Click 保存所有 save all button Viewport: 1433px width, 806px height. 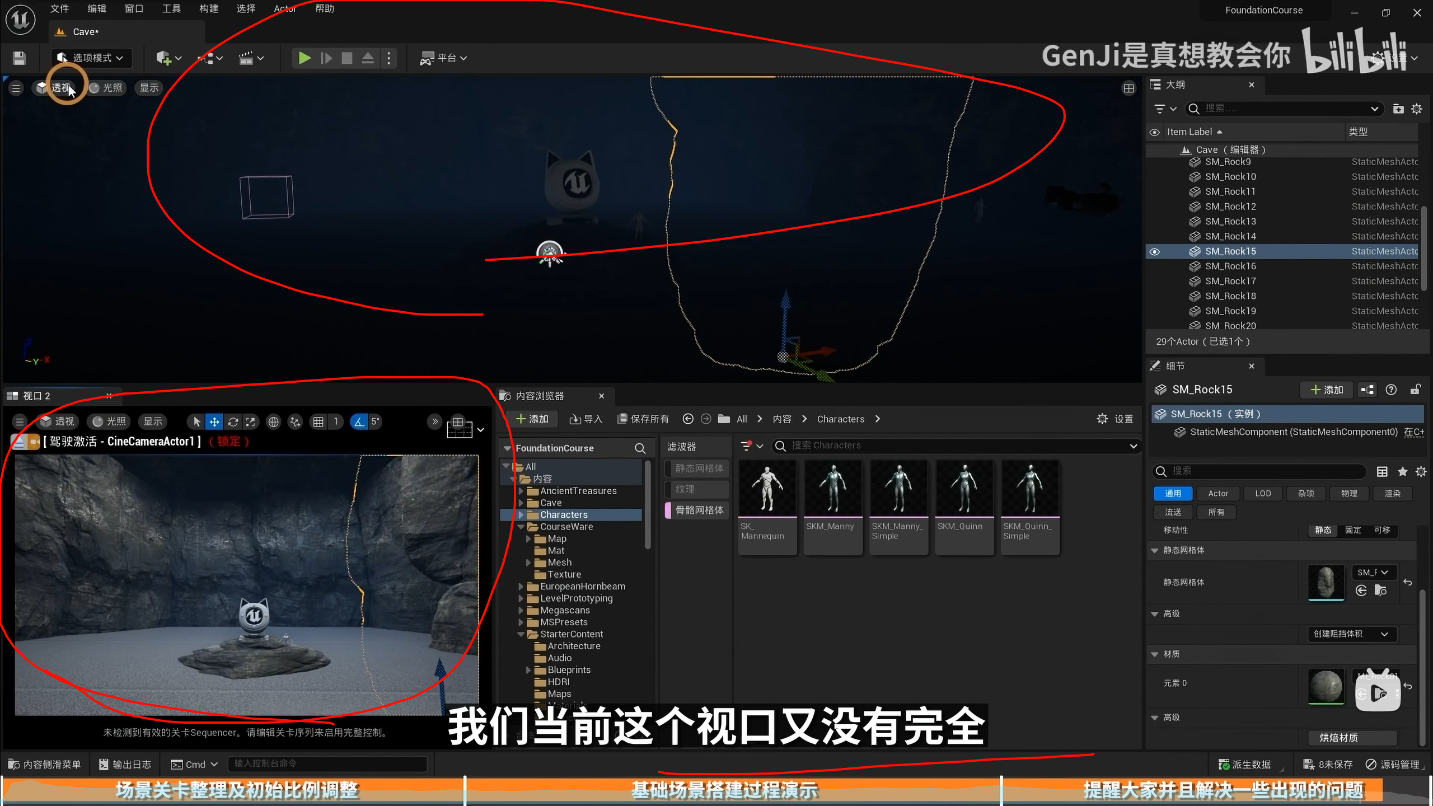[x=643, y=419]
